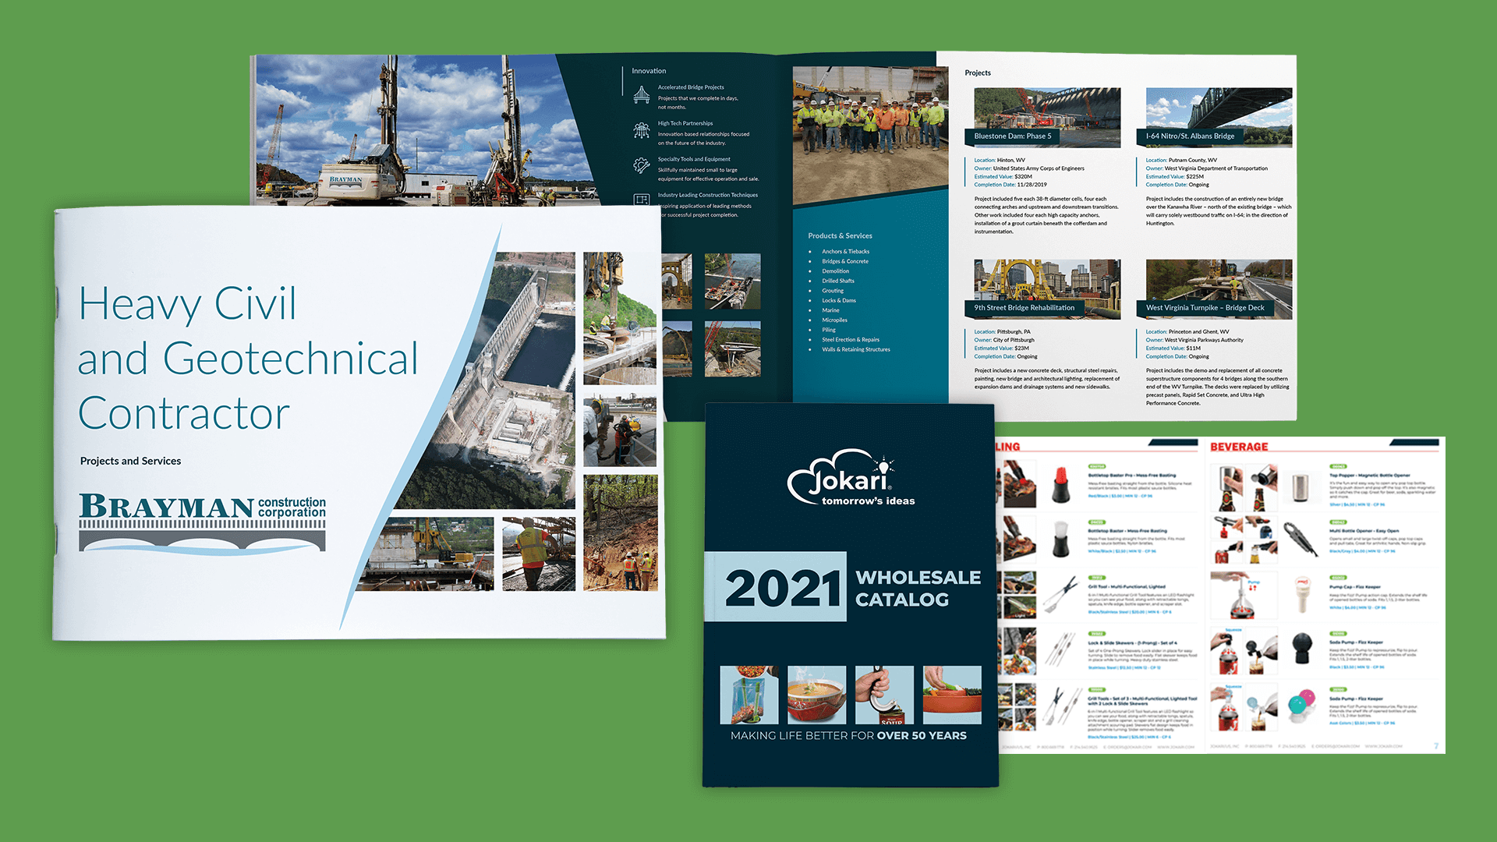Image resolution: width=1497 pixels, height=842 pixels.
Task: Click Heavy Civil and Geotechnical Contractor title
Action: click(248, 358)
